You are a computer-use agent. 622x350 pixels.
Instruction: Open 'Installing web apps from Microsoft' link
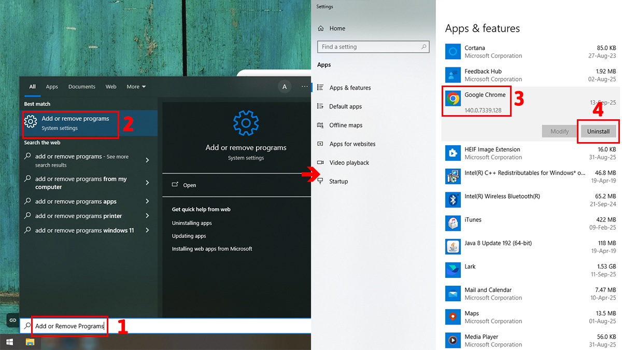coord(212,249)
